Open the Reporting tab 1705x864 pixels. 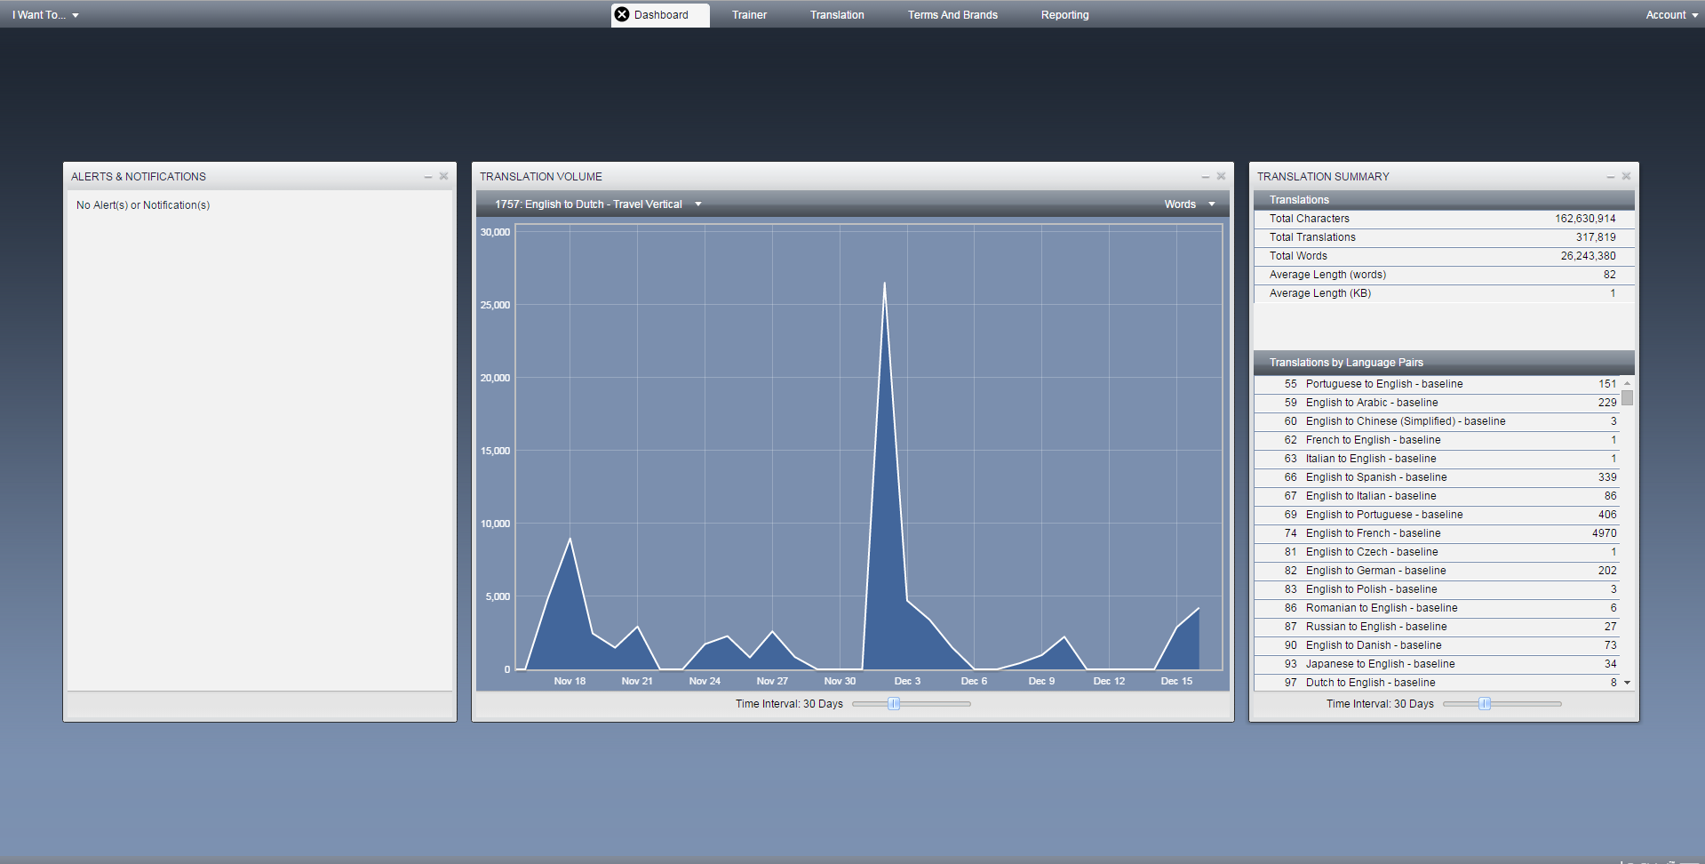click(x=1064, y=15)
